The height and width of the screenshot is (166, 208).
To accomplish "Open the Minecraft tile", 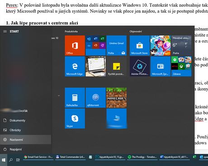I will [117, 98].
